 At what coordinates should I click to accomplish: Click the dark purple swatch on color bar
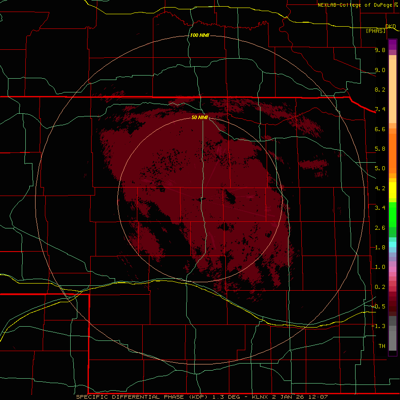(x=392, y=44)
